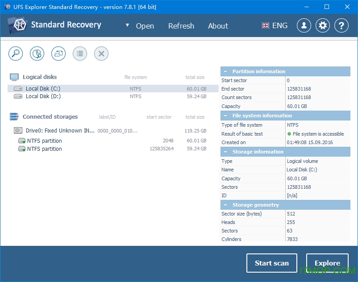Open the settings gear icon
This screenshot has height=282, width=358.
pyautogui.click(x=323, y=25)
